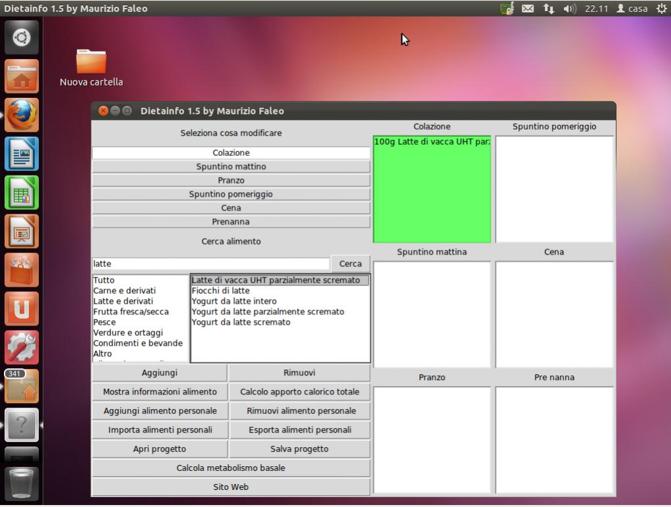Open Ubuntu Software Center icon
671x507 pixels.
tap(22, 270)
